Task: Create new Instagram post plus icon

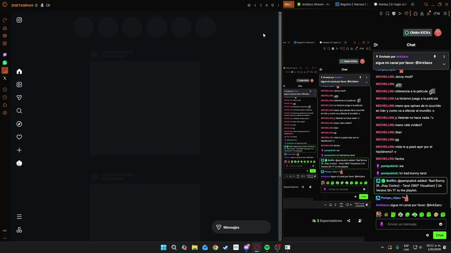Action: pos(19,150)
